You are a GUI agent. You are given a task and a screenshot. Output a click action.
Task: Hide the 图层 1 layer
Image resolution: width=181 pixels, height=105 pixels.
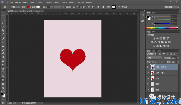pyautogui.click(x=148, y=90)
